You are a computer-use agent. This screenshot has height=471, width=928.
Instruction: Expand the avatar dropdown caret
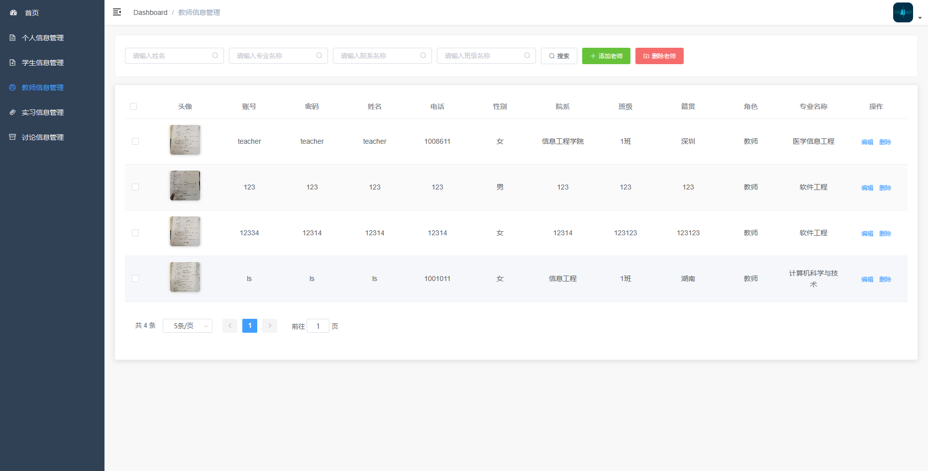[x=920, y=18]
